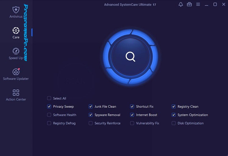The width and height of the screenshot is (228, 156).
Task: Open the hamburger options menu
Action: pyautogui.click(x=198, y=4)
